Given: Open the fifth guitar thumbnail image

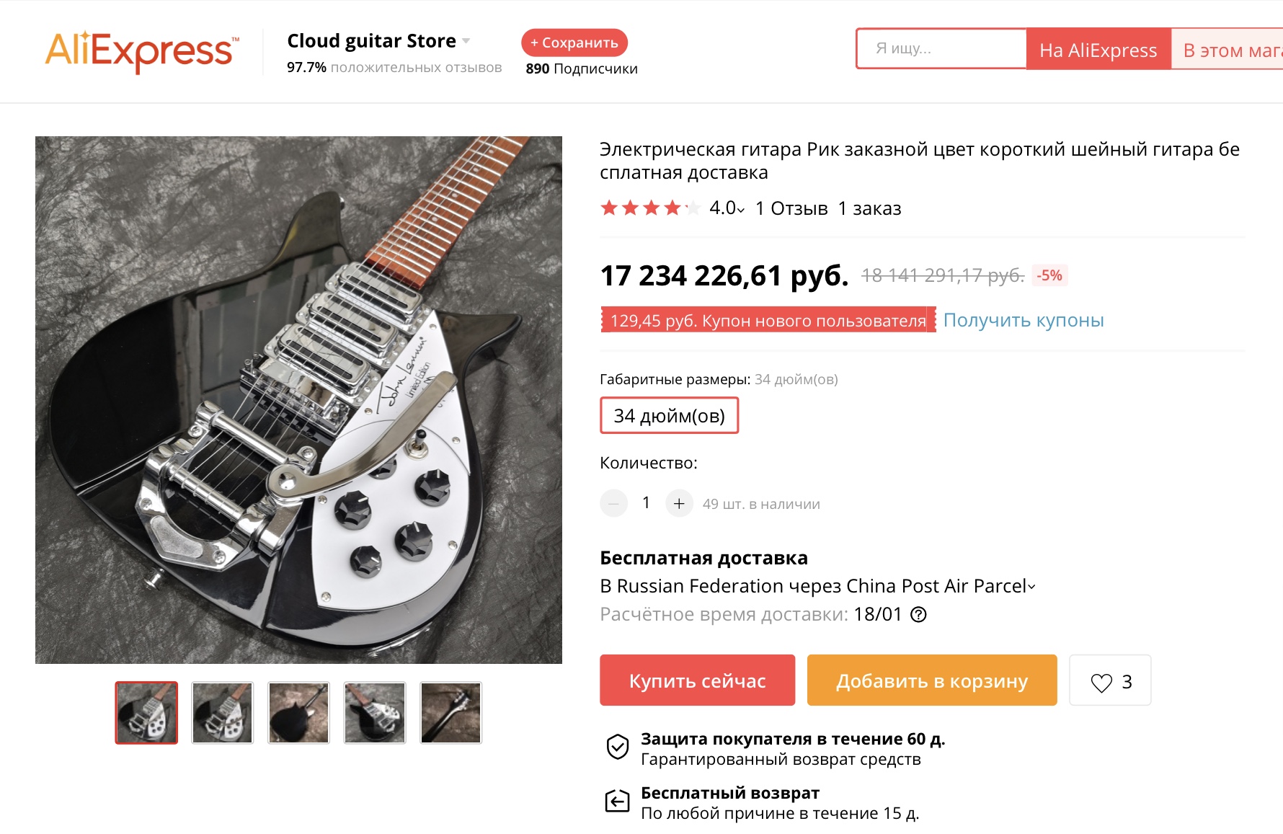Looking at the screenshot, I should (450, 713).
